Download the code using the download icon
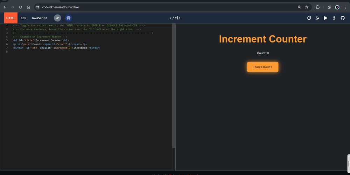 [x=334, y=18]
